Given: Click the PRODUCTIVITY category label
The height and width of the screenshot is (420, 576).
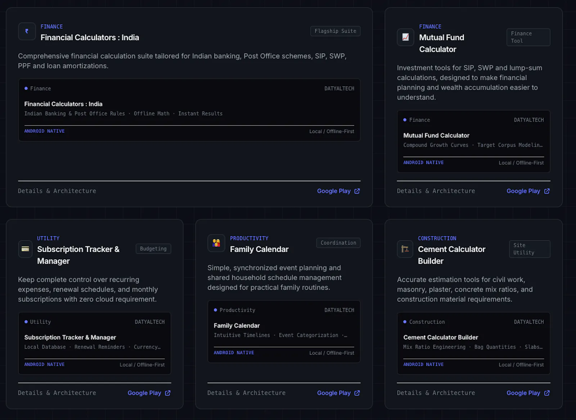Looking at the screenshot, I should pos(249,238).
